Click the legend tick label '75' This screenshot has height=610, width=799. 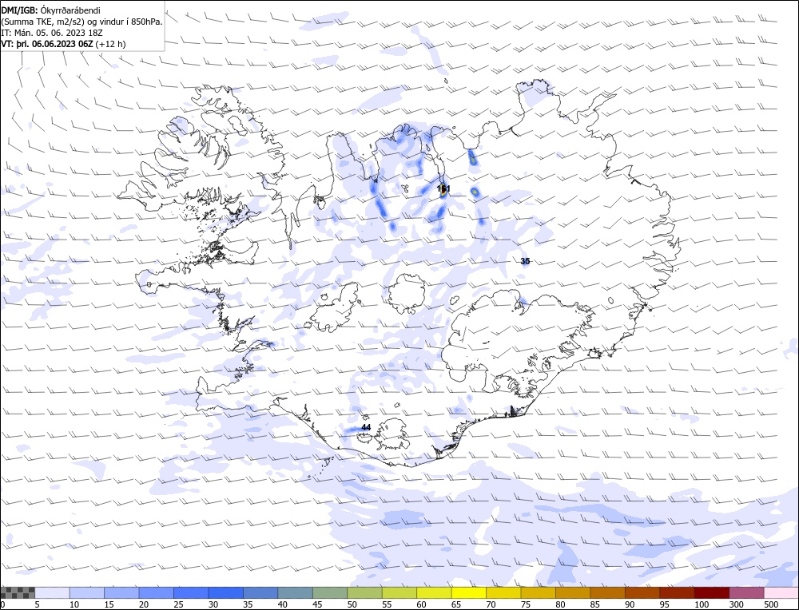click(526, 604)
